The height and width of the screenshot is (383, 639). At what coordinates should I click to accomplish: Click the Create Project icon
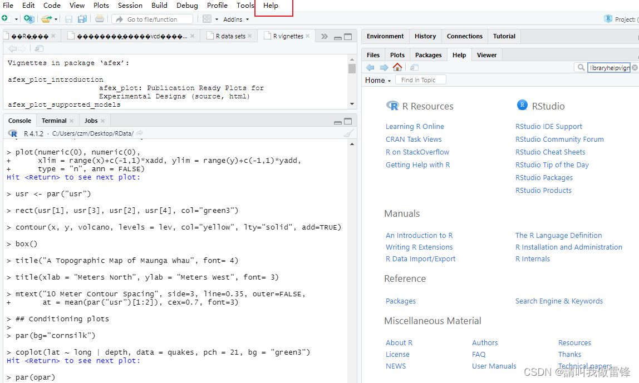click(x=29, y=19)
